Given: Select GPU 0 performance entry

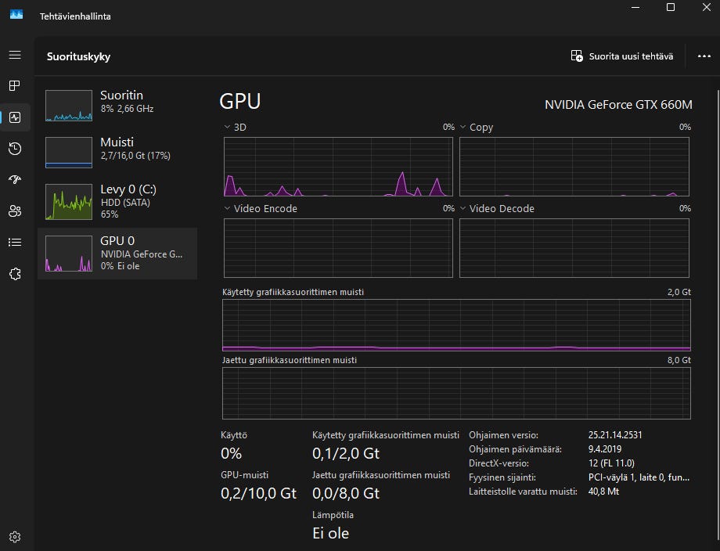Looking at the screenshot, I should pyautogui.click(x=117, y=254).
